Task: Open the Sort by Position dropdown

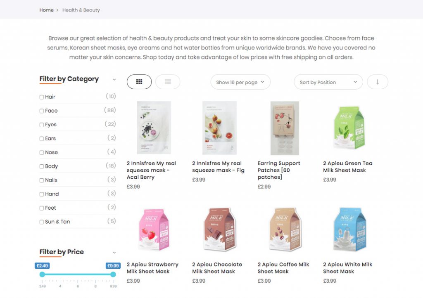Action: click(328, 82)
